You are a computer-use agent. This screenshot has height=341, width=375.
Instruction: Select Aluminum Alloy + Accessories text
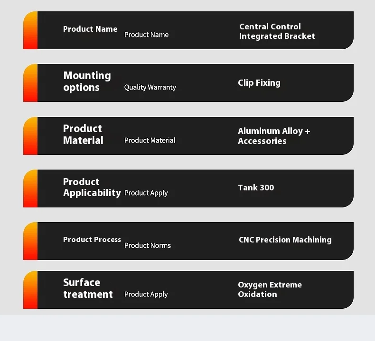tap(274, 136)
